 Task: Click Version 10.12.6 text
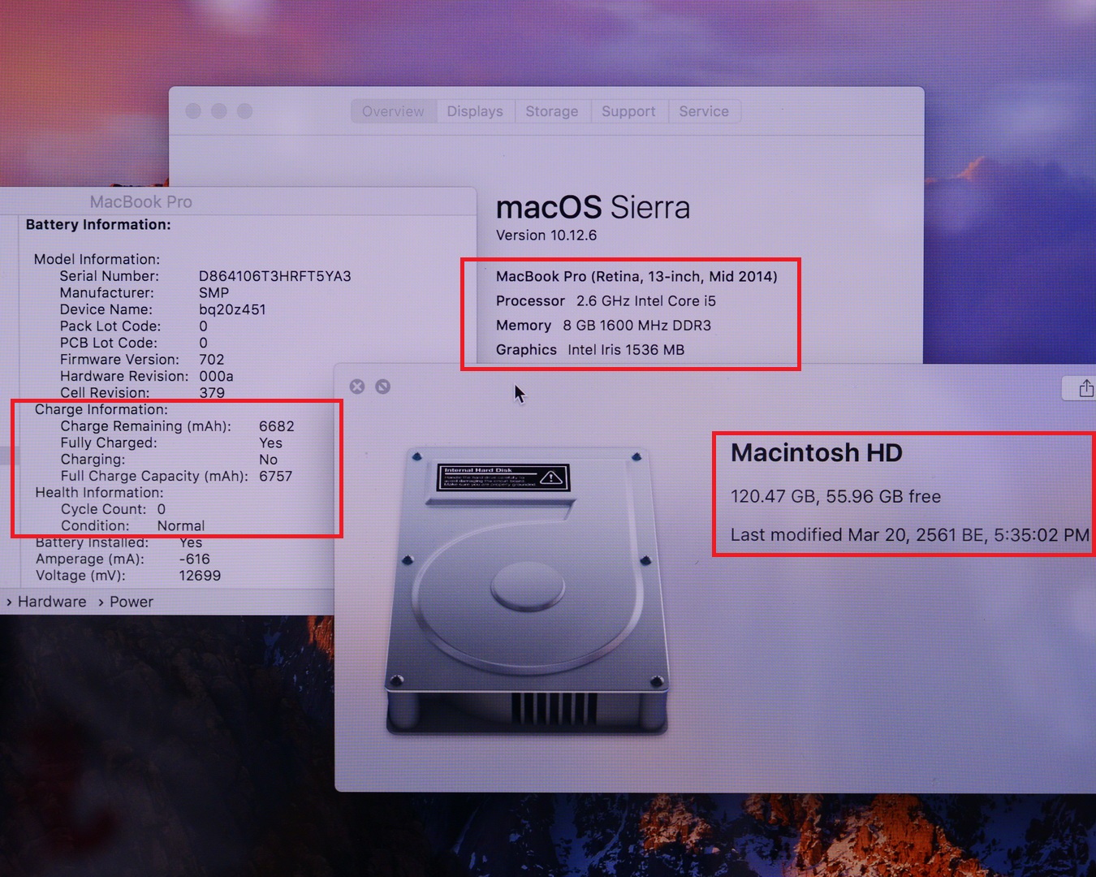(546, 235)
